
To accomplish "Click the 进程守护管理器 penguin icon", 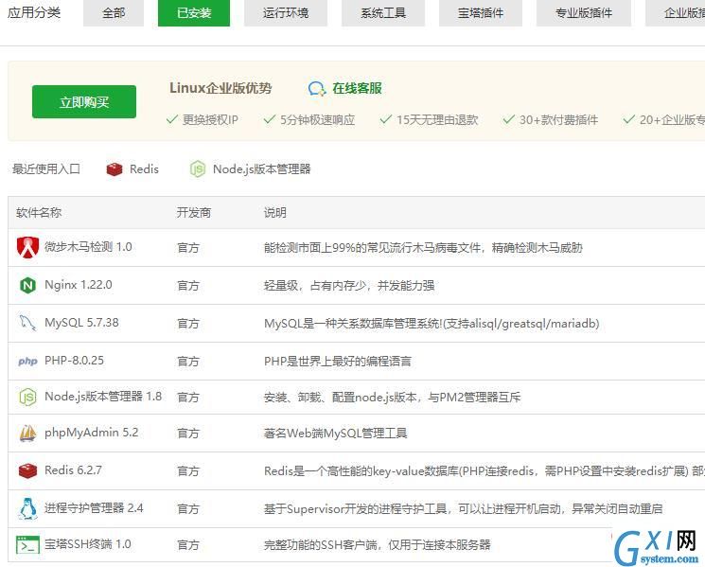I will [27, 508].
